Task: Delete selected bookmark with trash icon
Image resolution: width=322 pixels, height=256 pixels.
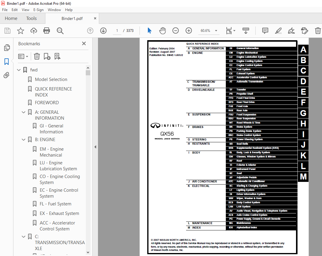Action: [x=37, y=56]
